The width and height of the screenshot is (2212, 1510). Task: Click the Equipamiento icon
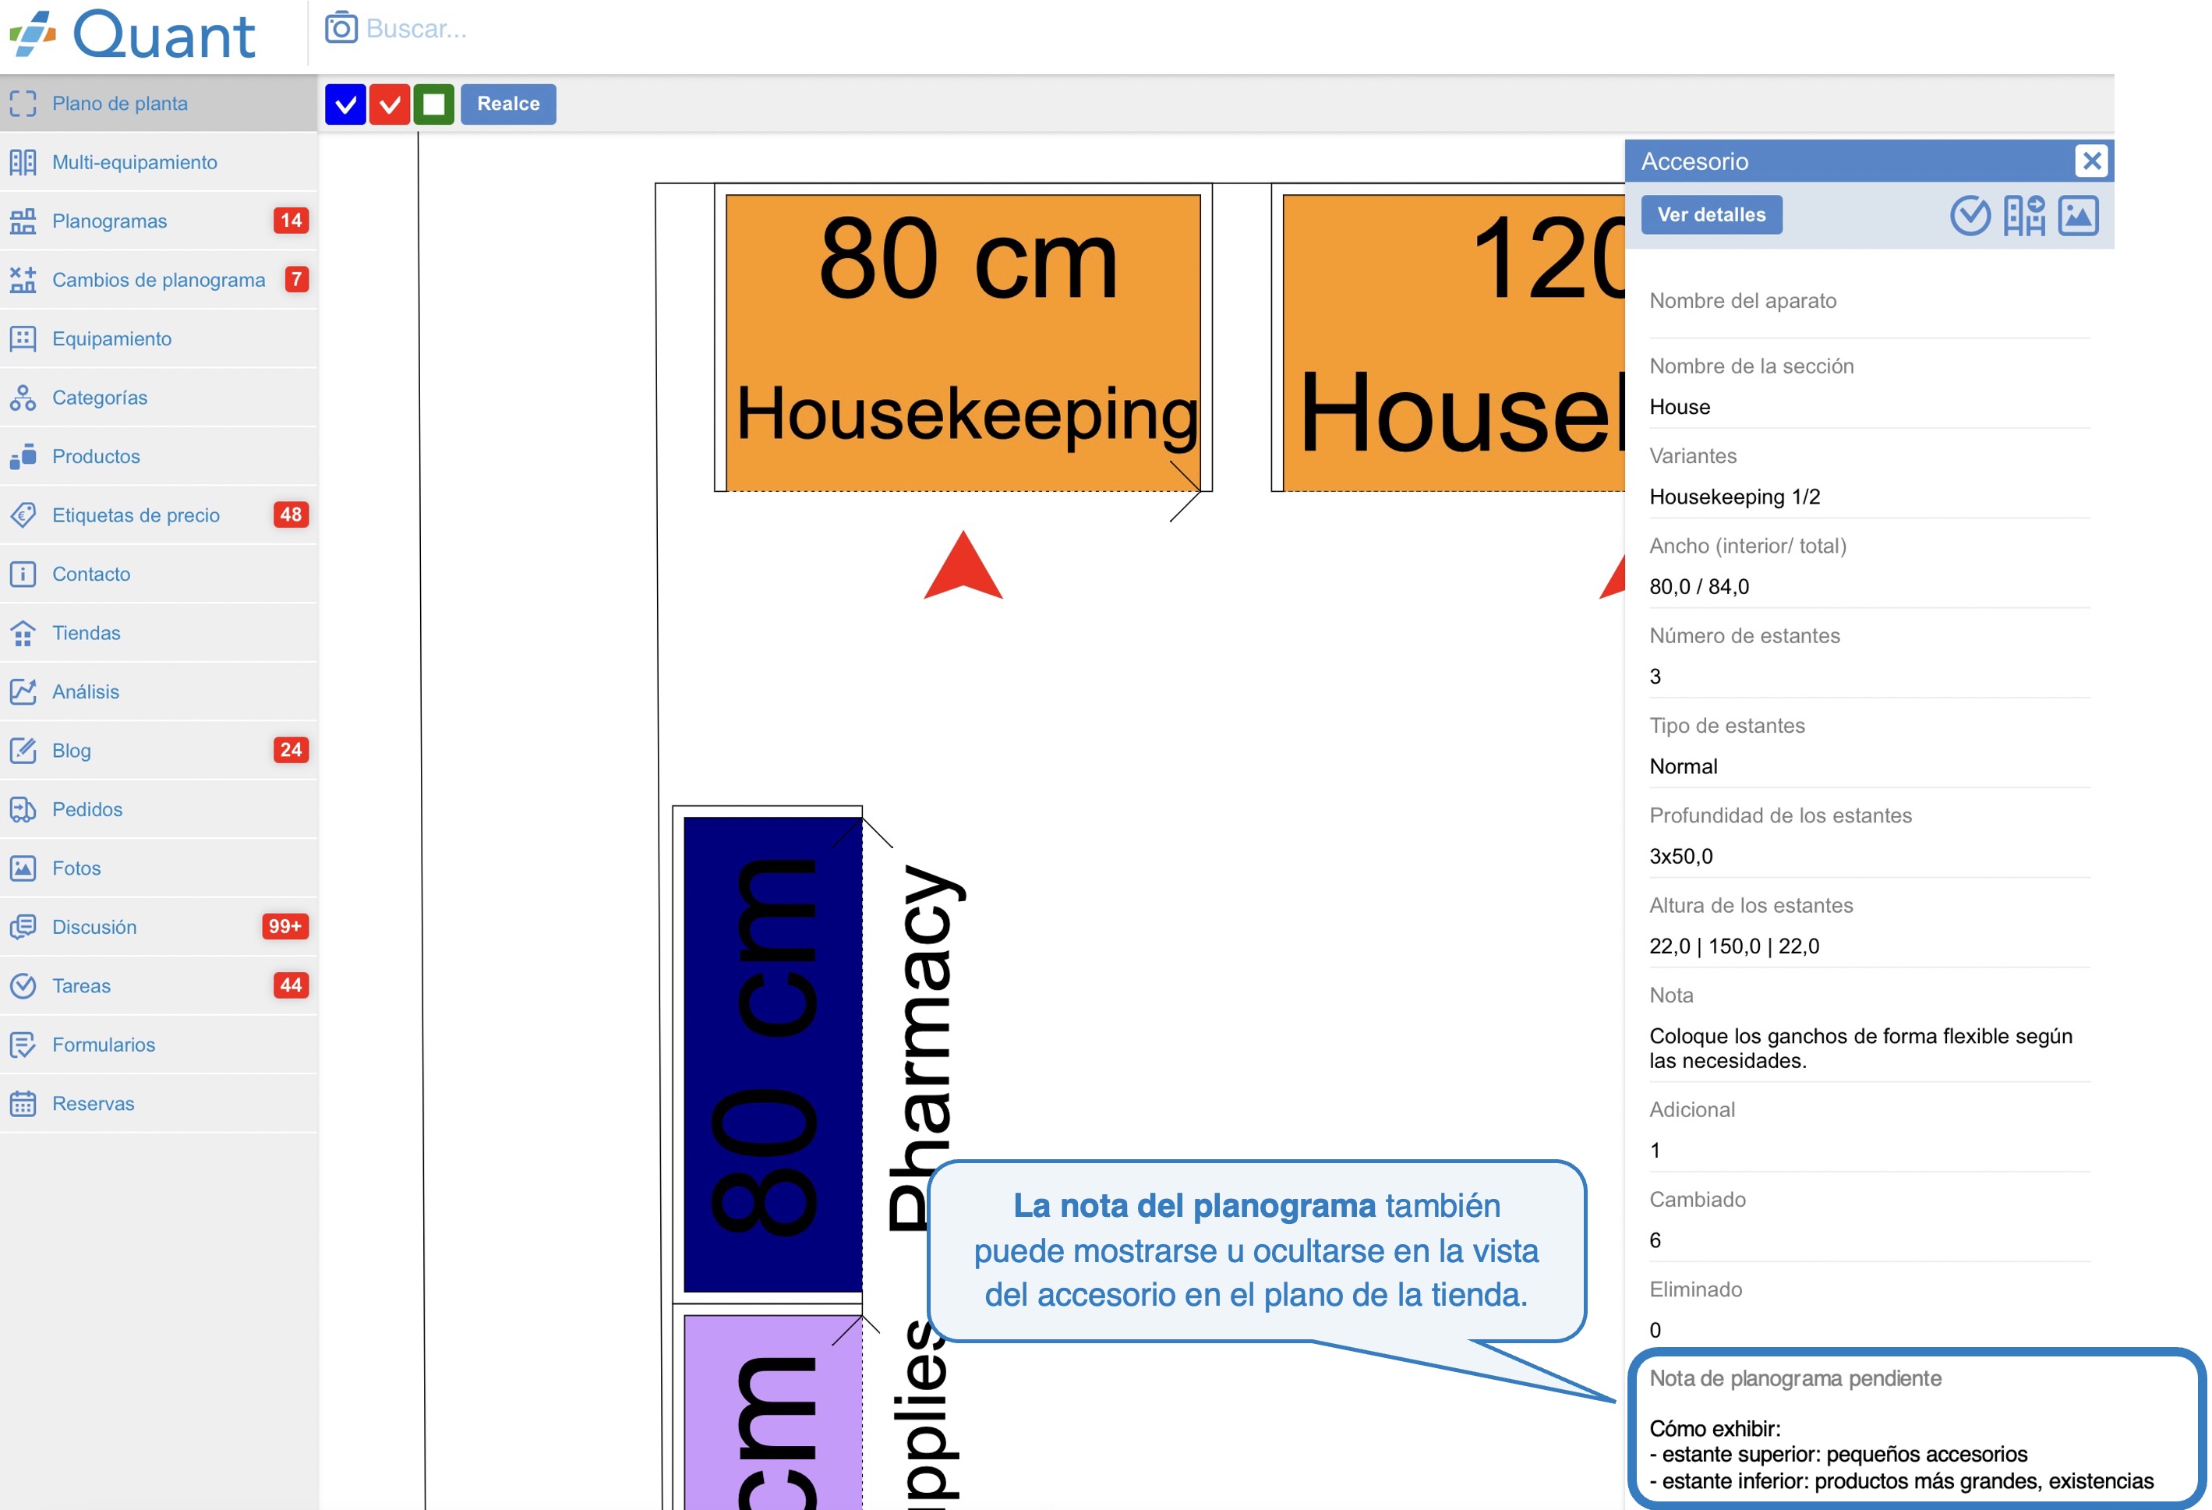23,339
